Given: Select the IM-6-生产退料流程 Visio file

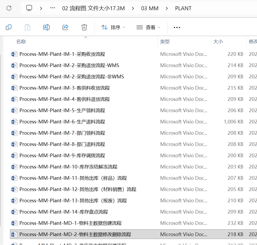Looking at the screenshot, I should point(62,122).
